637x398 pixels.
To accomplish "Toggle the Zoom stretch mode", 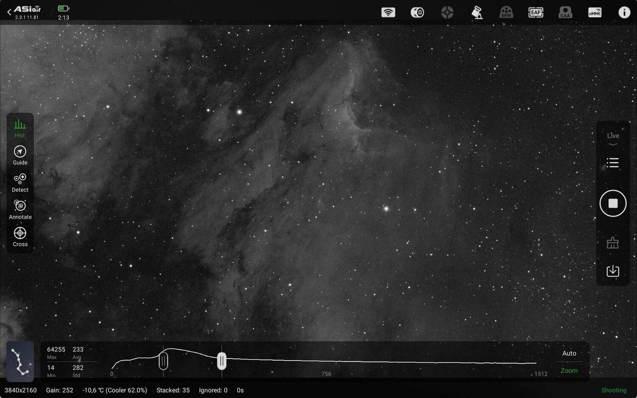I will pos(569,370).
